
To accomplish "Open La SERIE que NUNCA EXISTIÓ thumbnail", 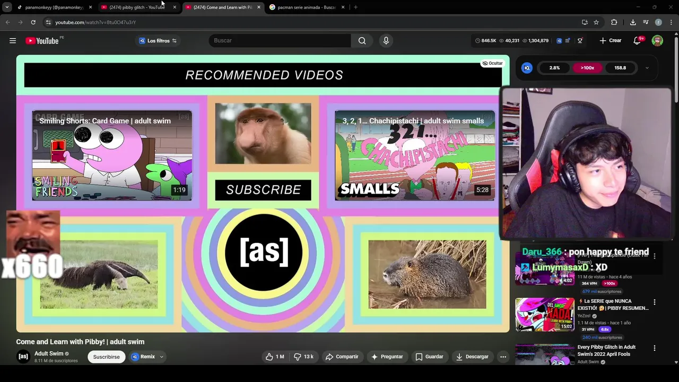I will pos(545,314).
